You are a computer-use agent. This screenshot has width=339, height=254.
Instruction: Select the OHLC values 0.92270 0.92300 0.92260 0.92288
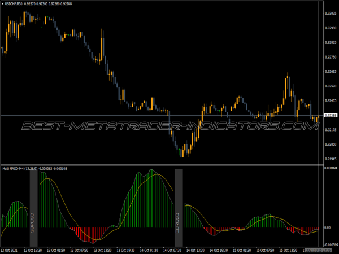[48, 4]
